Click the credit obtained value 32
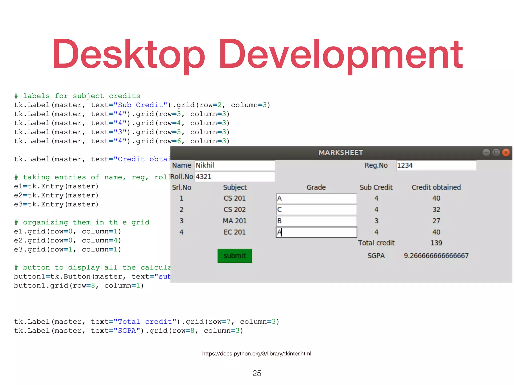Viewport: 514px width, 385px height. point(436,210)
